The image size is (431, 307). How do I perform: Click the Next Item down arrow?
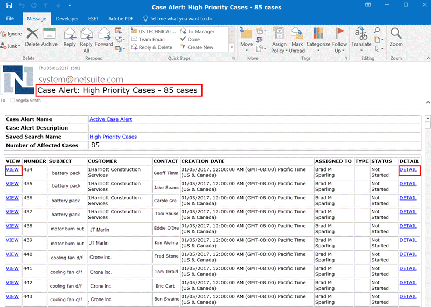tap(58, 5)
